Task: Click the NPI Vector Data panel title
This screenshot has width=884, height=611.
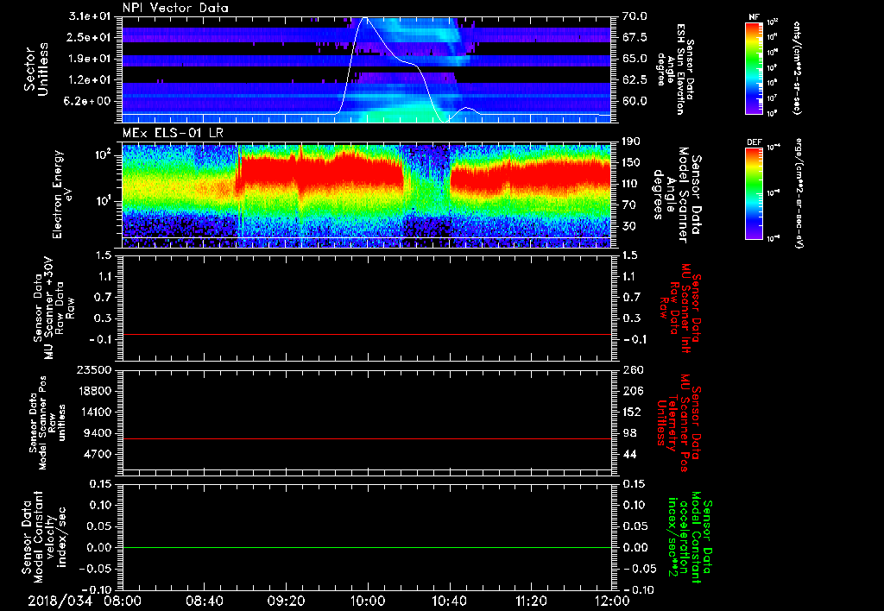Action: click(x=175, y=8)
